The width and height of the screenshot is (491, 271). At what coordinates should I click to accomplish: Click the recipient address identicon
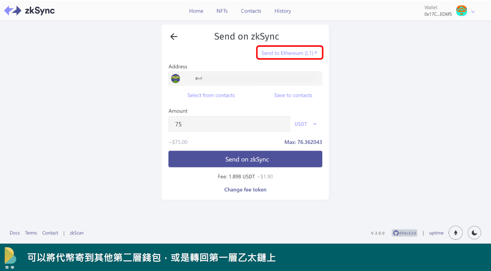176,79
